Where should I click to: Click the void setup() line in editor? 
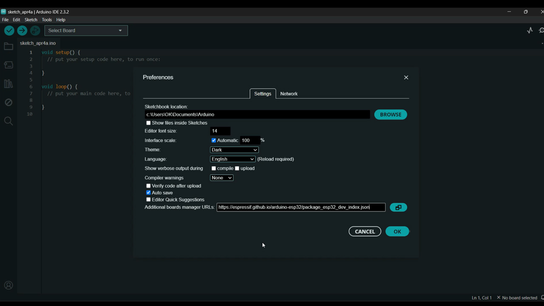coord(61,52)
